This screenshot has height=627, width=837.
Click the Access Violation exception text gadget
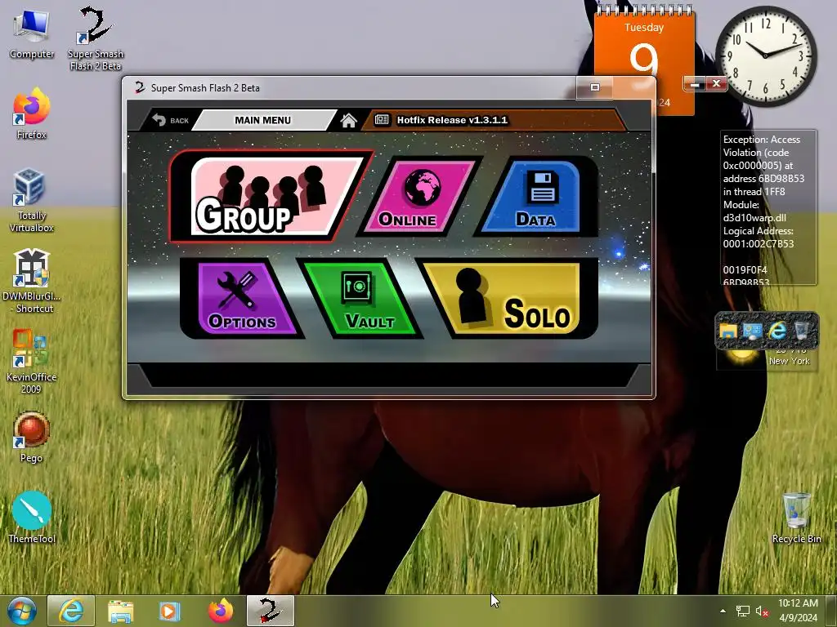768,208
